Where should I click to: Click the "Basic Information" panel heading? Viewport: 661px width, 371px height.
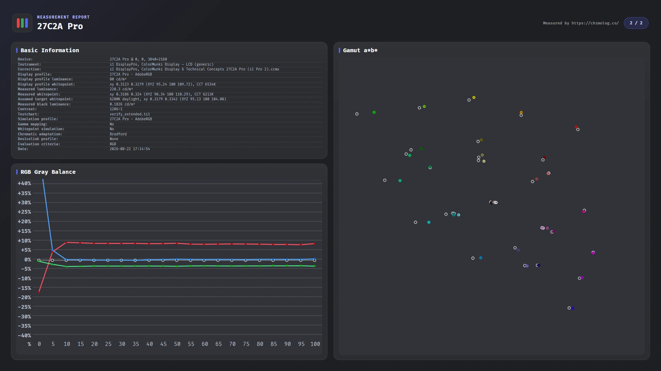coord(50,50)
